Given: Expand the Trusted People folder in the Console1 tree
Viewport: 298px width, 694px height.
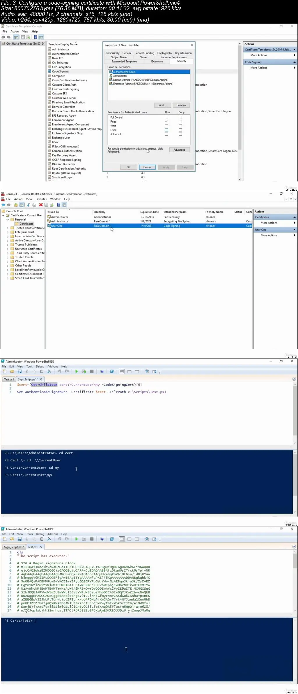Looking at the screenshot, I should [x=8, y=257].
